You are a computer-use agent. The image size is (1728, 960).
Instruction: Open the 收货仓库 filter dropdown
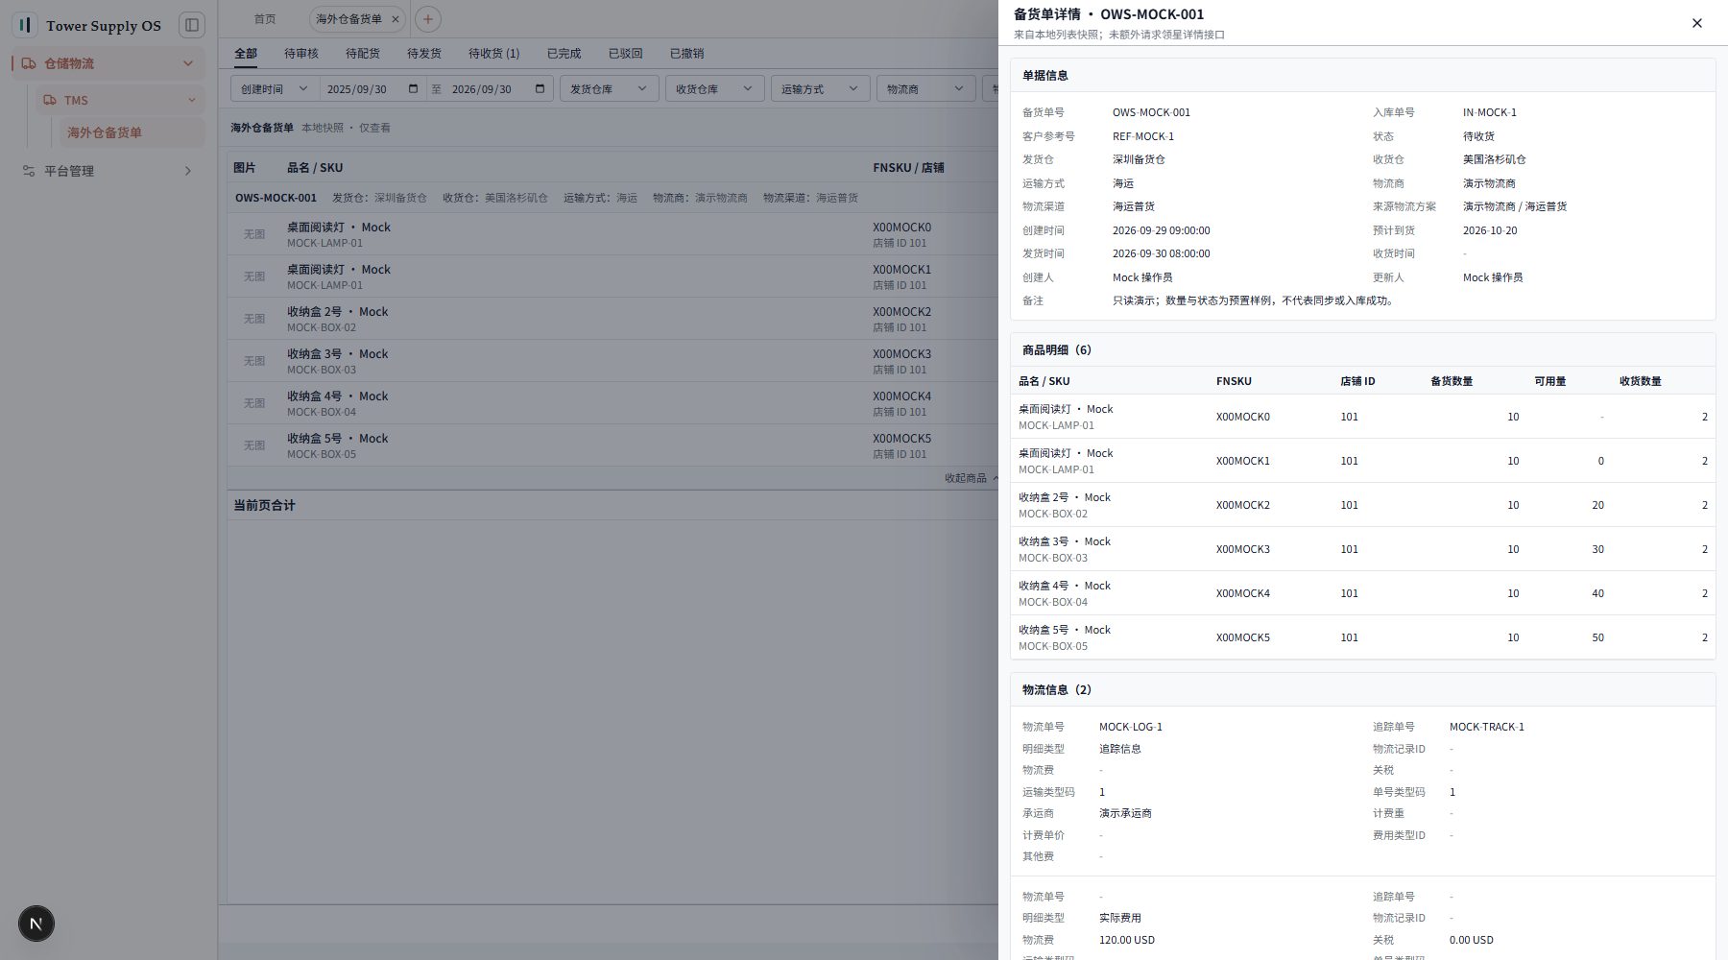715,89
